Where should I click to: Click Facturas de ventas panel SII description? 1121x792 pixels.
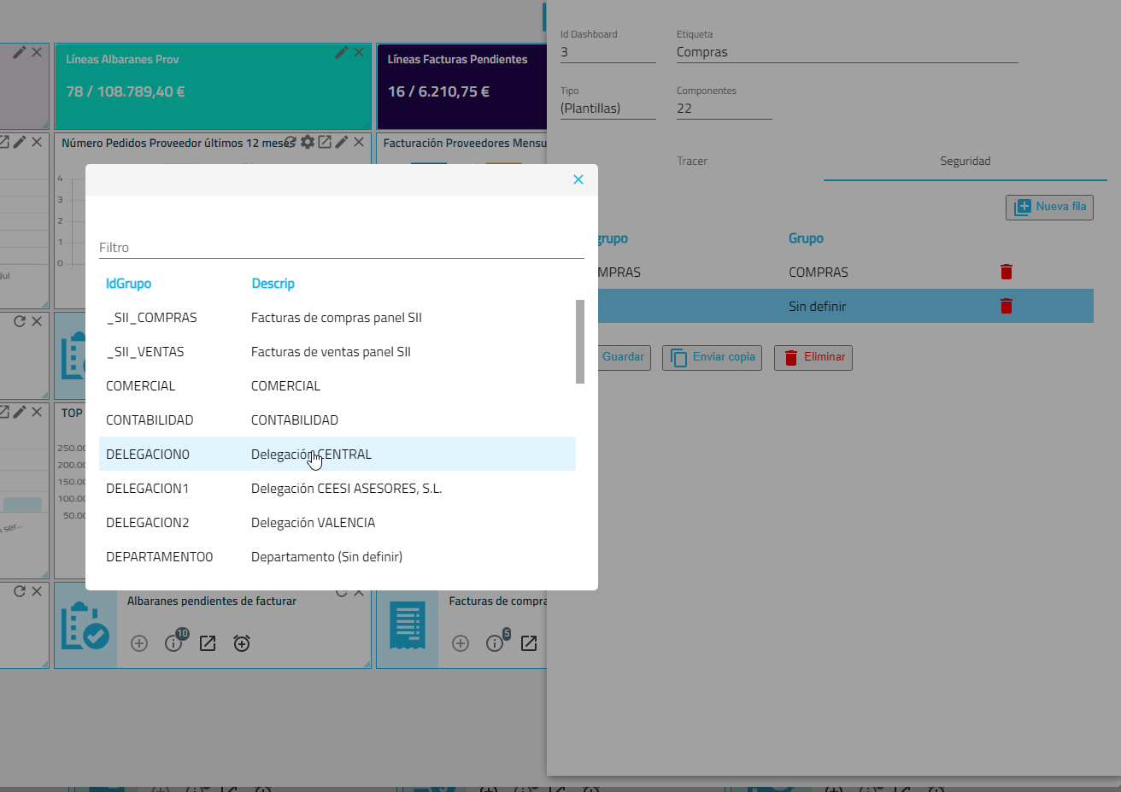pos(331,351)
